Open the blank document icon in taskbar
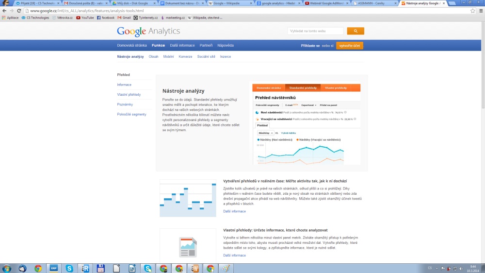485x273 pixels. (116, 268)
